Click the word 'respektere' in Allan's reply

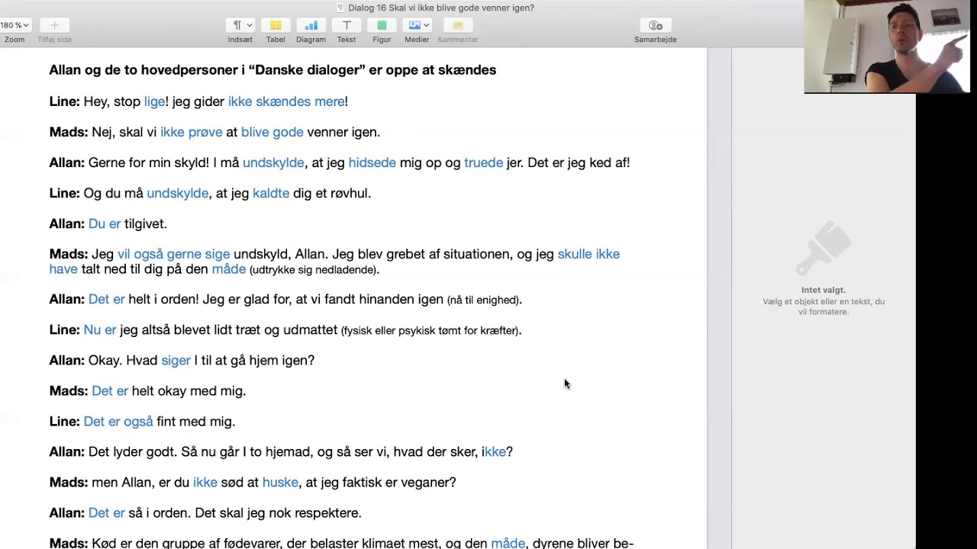point(327,513)
